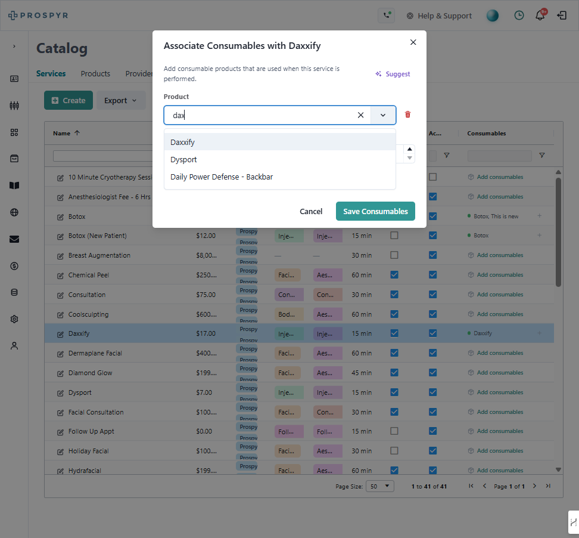
Task: Check the Breast Augmentation empty checkbox
Action: [394, 255]
